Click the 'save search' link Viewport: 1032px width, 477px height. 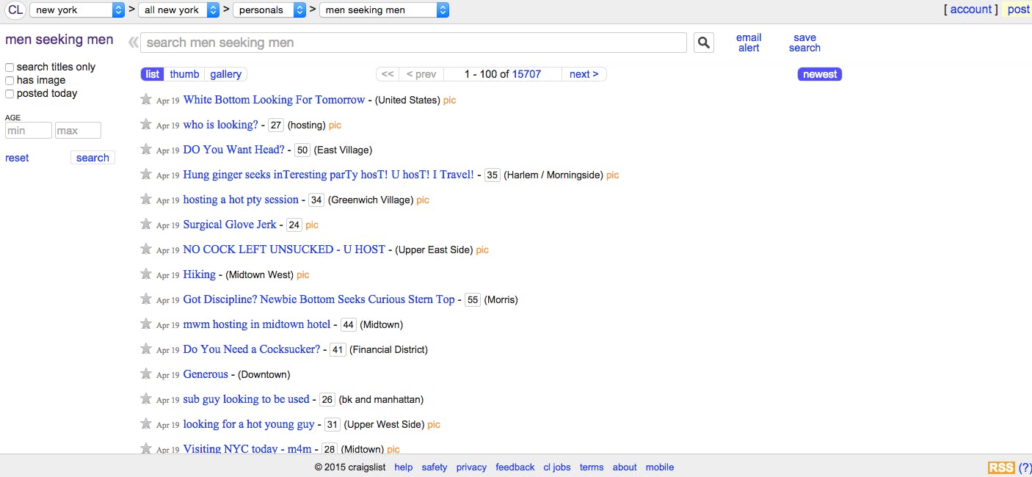click(804, 43)
